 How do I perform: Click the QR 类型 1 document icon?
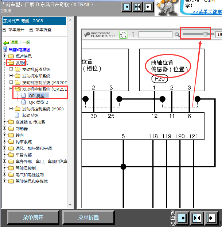point(24,95)
